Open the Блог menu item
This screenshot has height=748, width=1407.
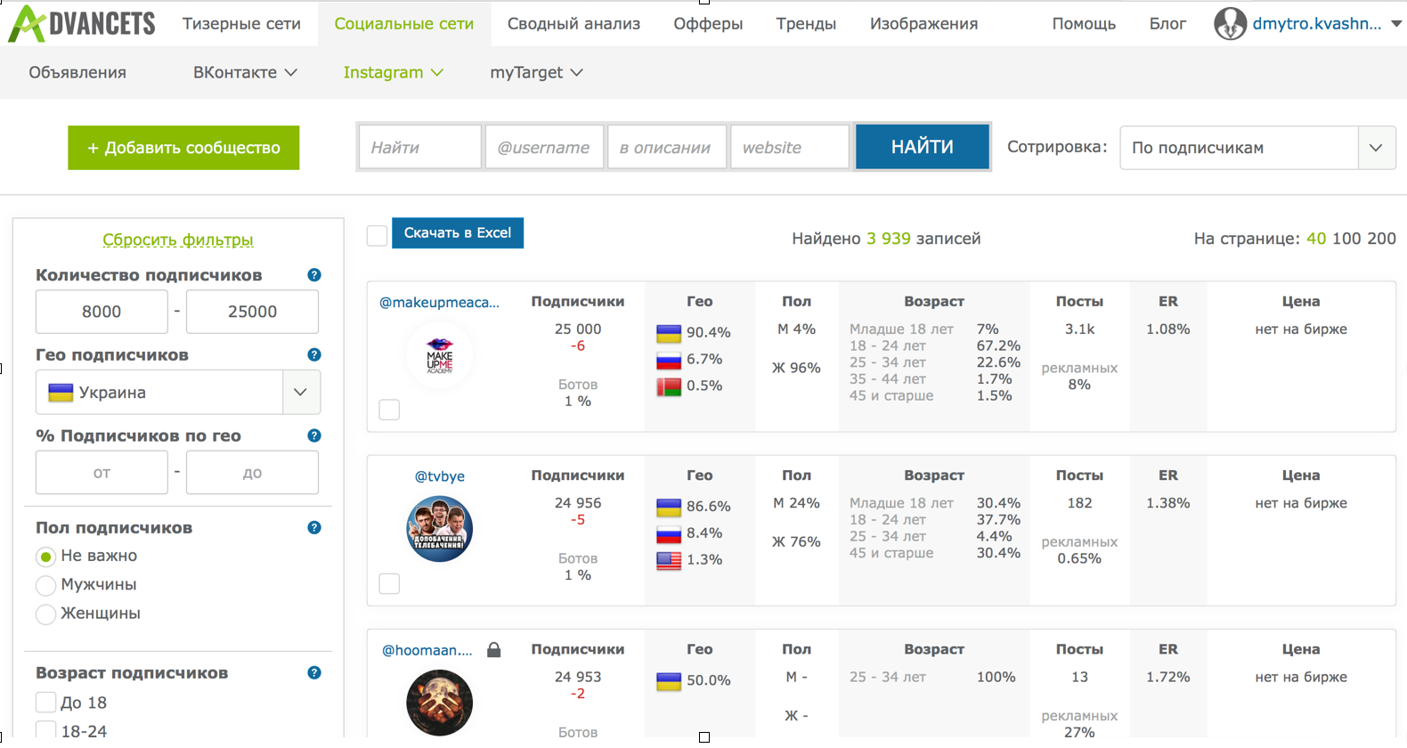(x=1167, y=24)
